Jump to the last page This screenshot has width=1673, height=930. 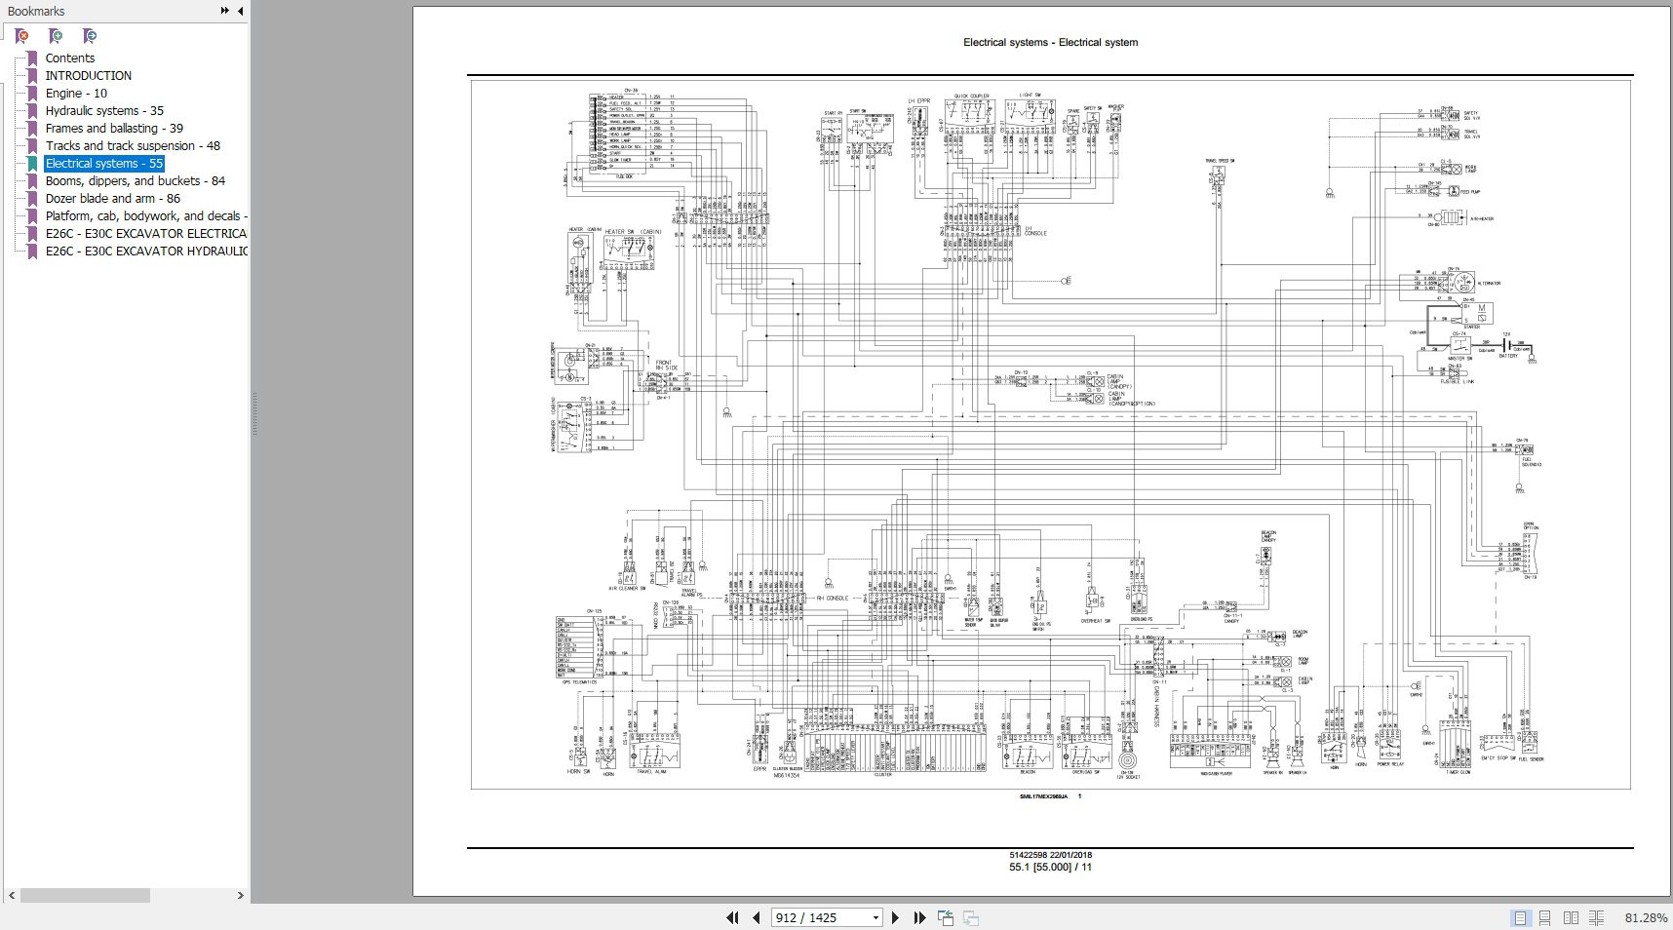coord(918,917)
